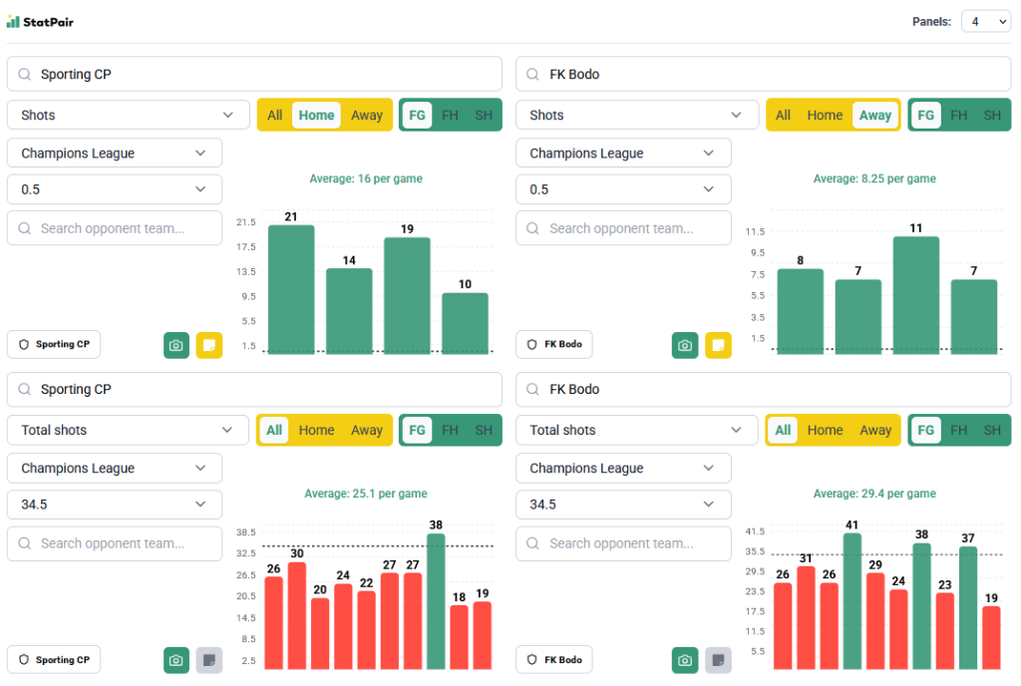Select All filter in FK Bodo Shots panel
Screen dimensions: 1021x686
(x=784, y=116)
